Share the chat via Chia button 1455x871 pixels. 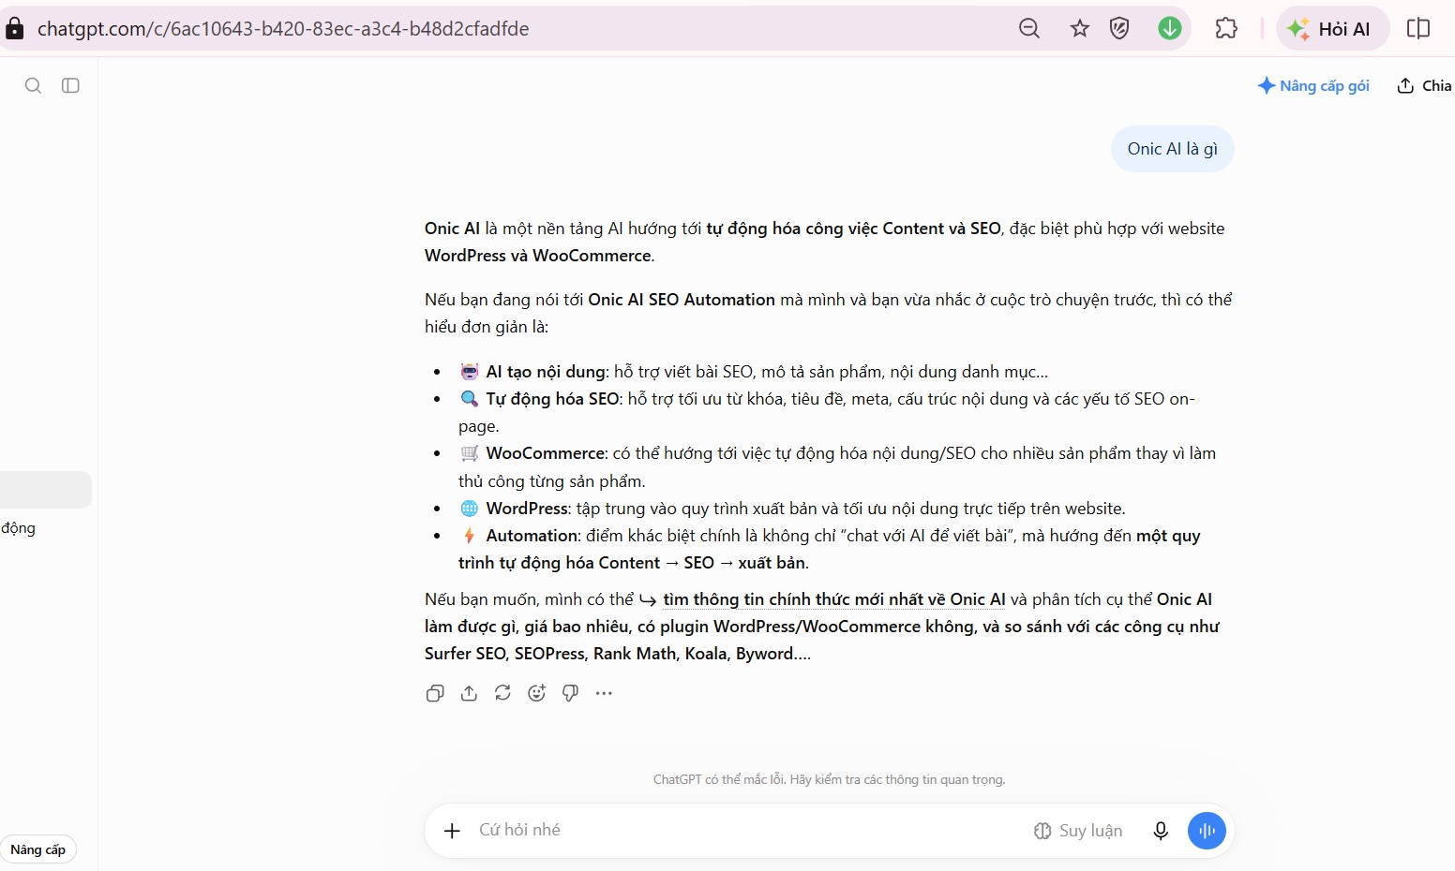point(1425,85)
